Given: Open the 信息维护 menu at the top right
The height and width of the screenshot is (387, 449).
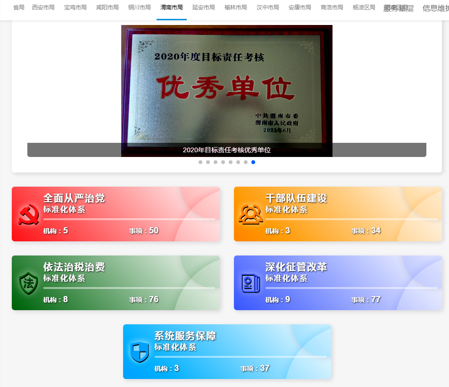Looking at the screenshot, I should [x=435, y=8].
